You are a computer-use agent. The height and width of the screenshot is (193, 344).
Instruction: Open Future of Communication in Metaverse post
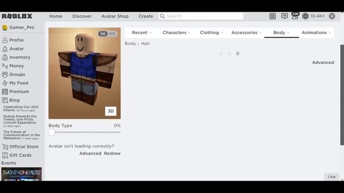pos(21,135)
